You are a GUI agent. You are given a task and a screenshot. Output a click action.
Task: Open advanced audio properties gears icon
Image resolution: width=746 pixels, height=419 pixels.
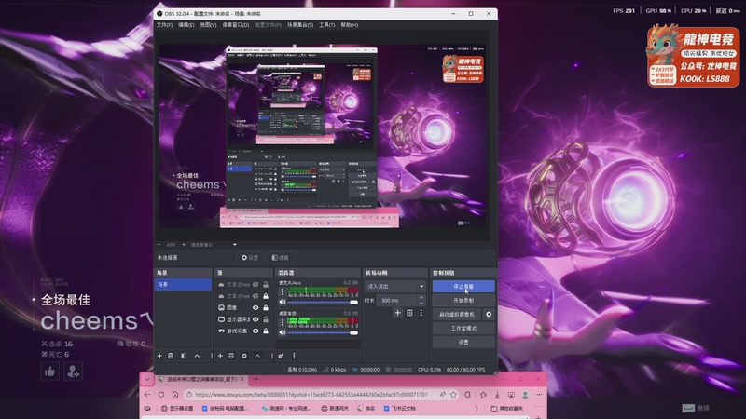[281, 356]
